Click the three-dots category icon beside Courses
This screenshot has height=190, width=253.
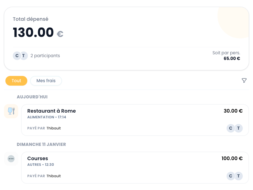tap(11, 158)
